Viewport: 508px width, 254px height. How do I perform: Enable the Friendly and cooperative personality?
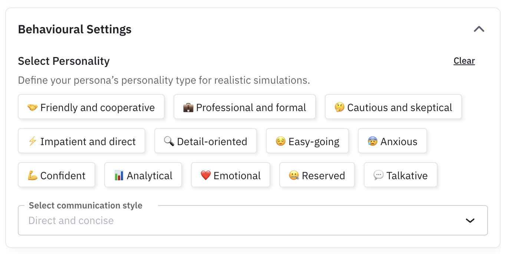pos(91,107)
